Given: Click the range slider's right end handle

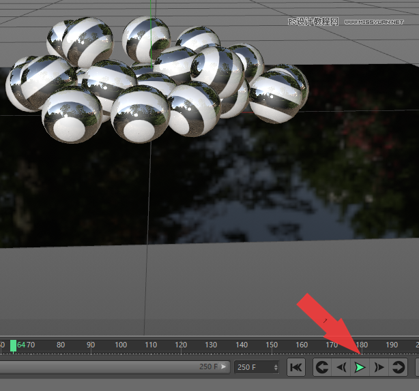Looking at the screenshot, I should (x=224, y=367).
